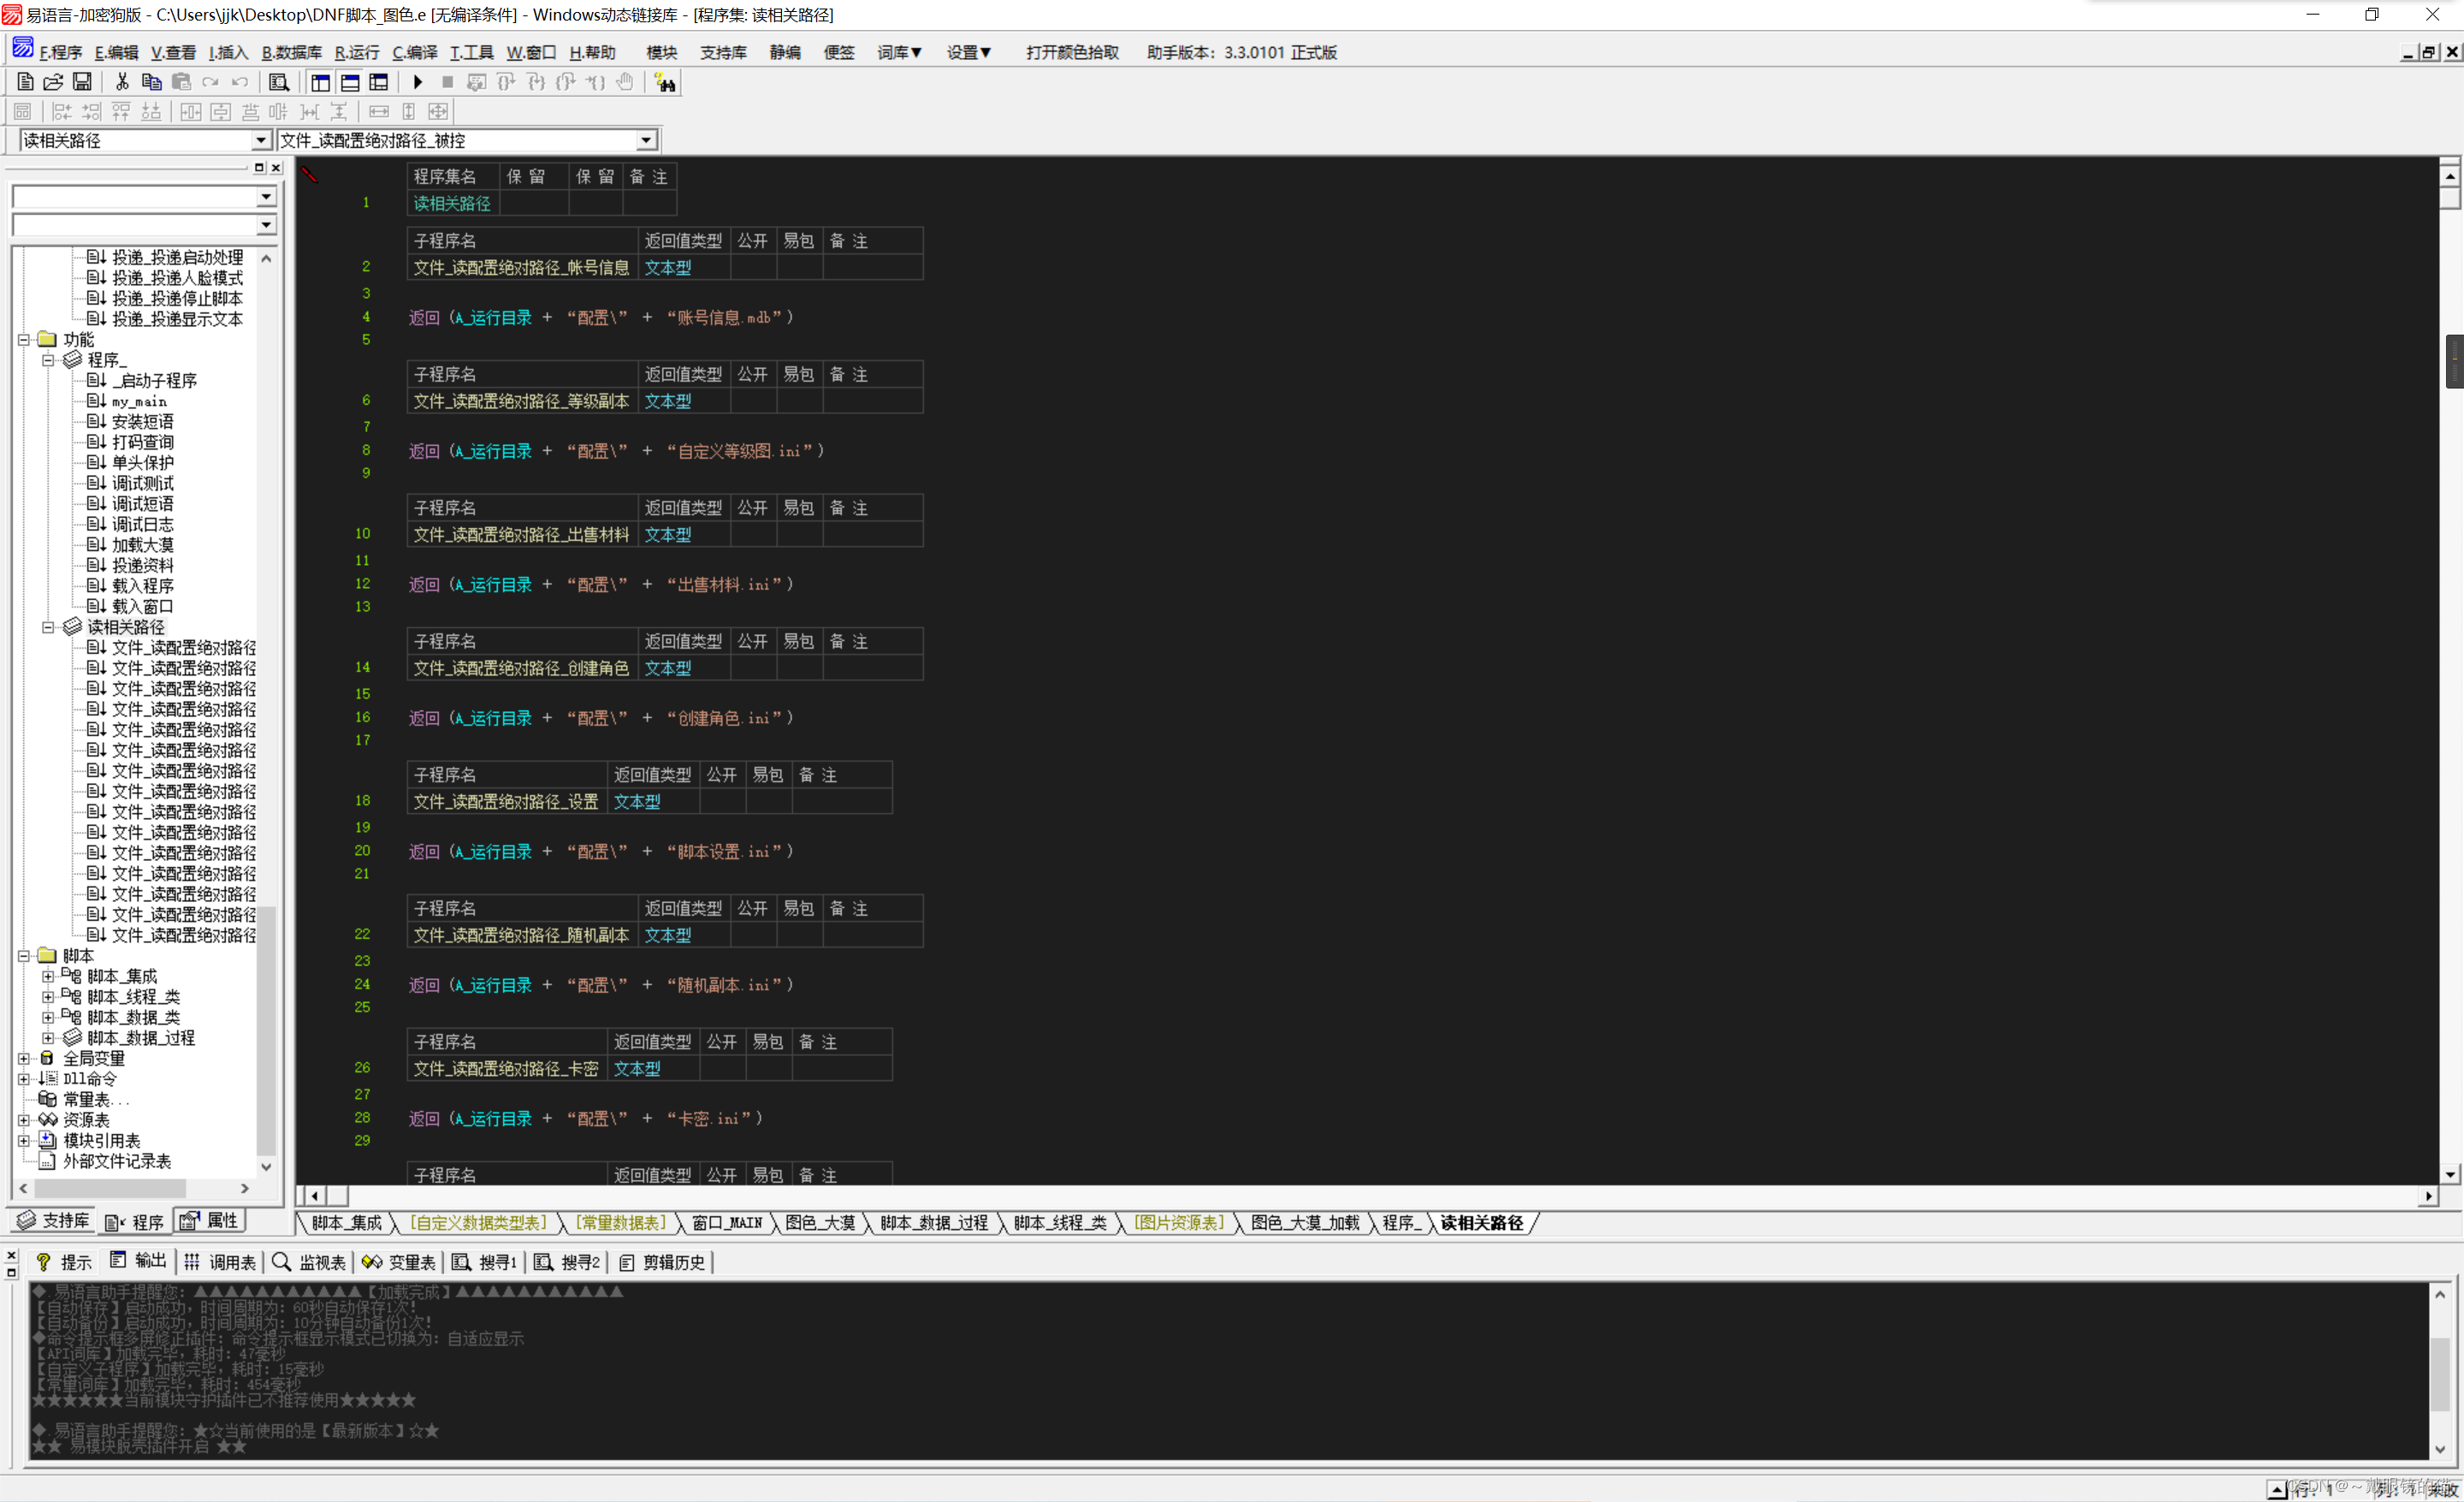Open the C.编译 menu
The height and width of the screenshot is (1502, 2464).
click(x=414, y=53)
